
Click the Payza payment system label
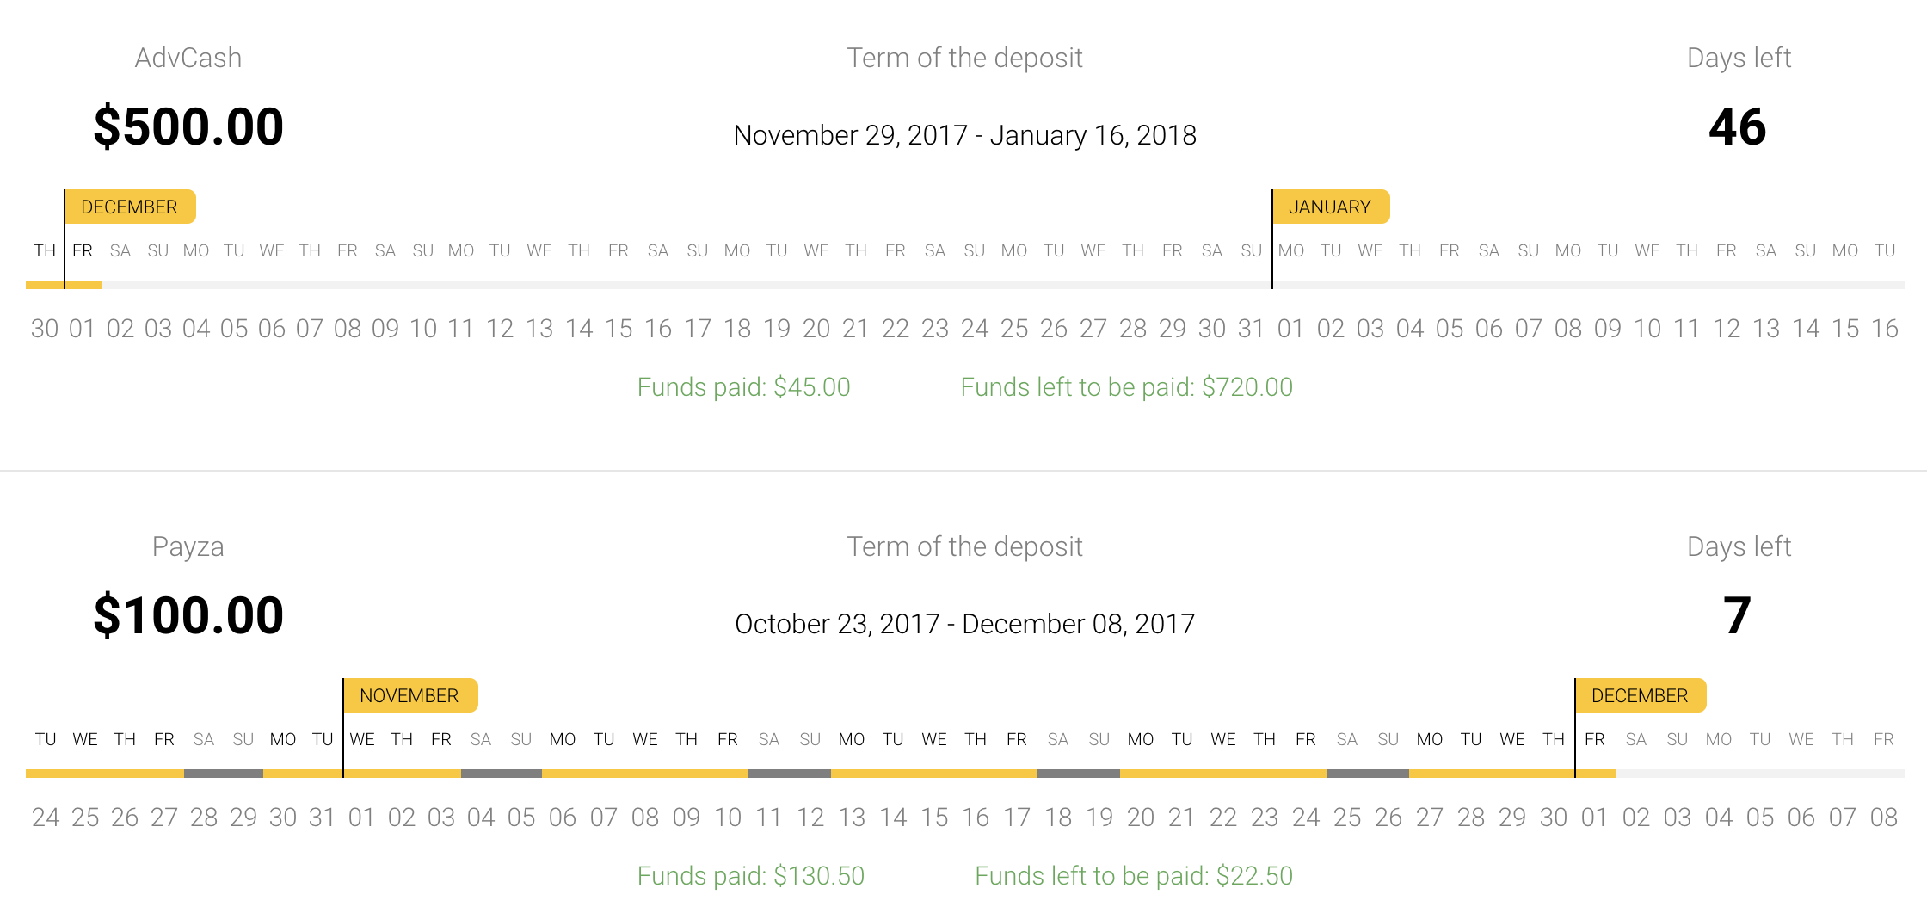(x=188, y=546)
